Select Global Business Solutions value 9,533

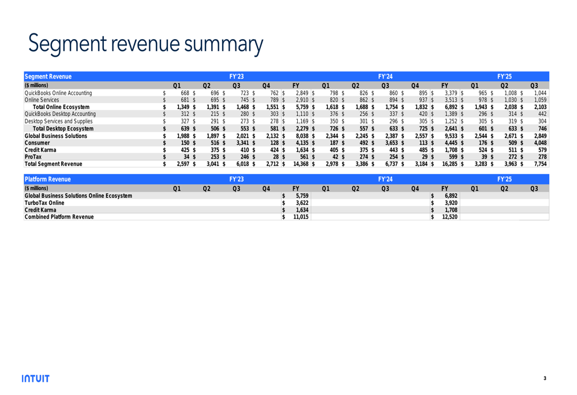(451, 136)
